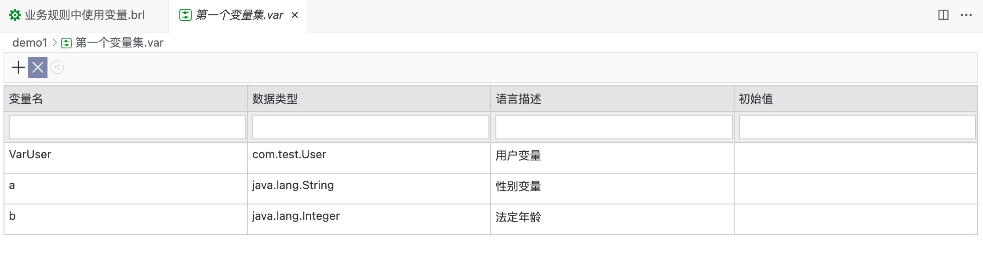Click the 数据类型 filter input box

pos(370,127)
